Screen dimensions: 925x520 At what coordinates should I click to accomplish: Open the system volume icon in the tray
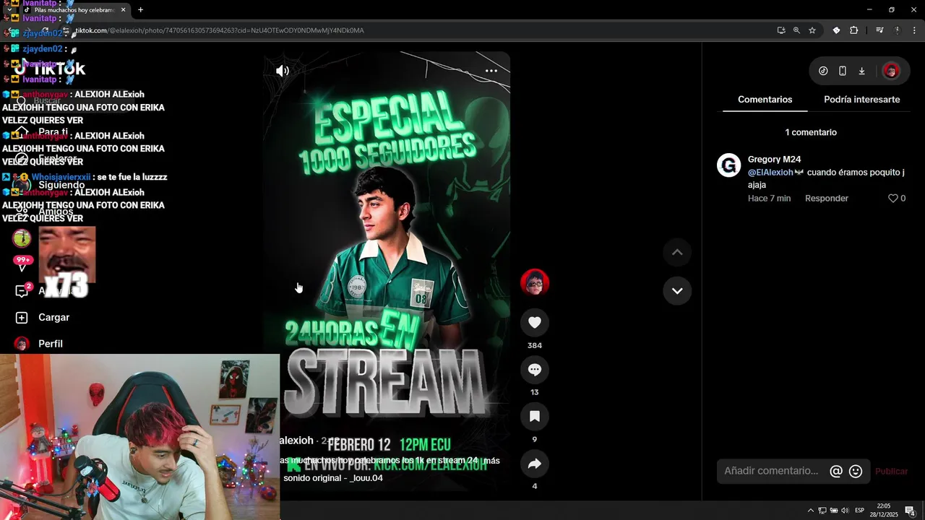click(845, 511)
